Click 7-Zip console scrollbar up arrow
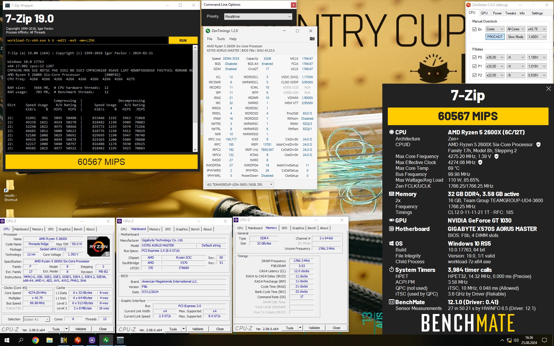Viewport: 554px width, 346px height. coord(195,48)
